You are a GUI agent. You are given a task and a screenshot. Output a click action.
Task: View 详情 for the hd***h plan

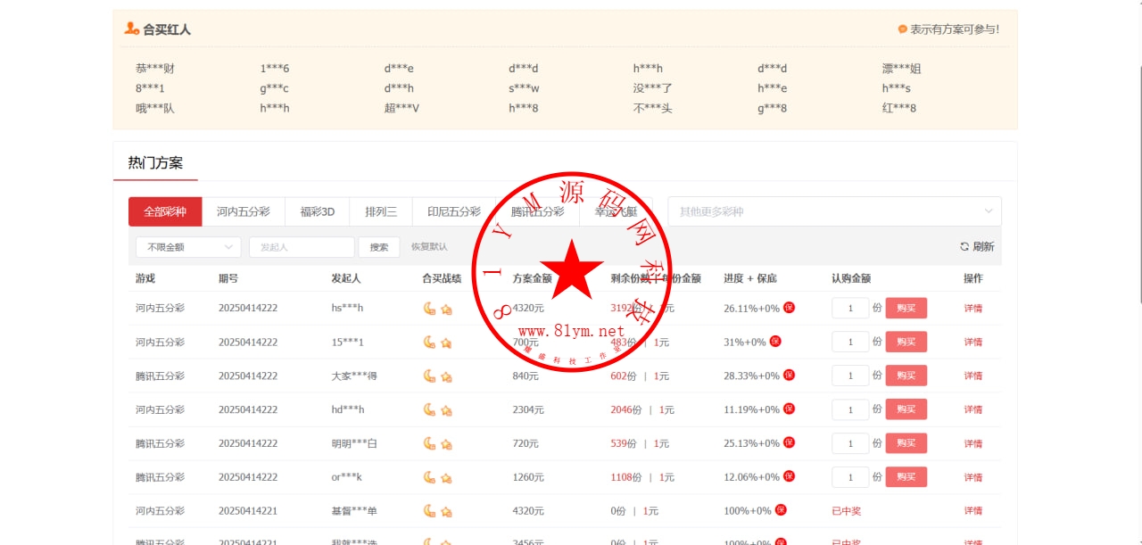[972, 409]
